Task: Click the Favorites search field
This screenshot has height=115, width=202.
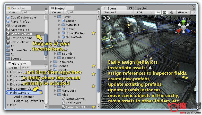Action: point(33,12)
